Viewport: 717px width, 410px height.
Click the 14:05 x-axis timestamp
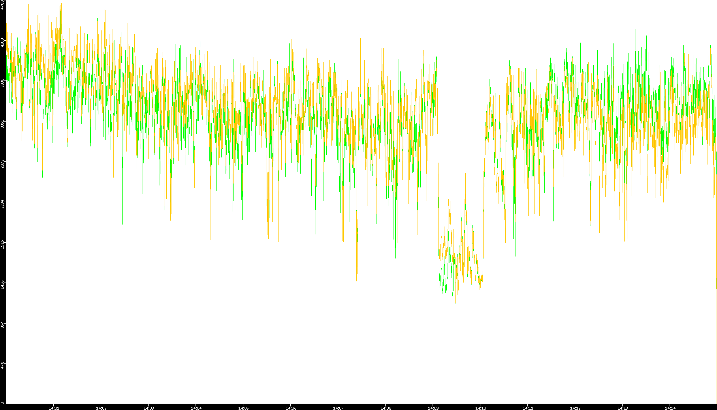(x=243, y=408)
